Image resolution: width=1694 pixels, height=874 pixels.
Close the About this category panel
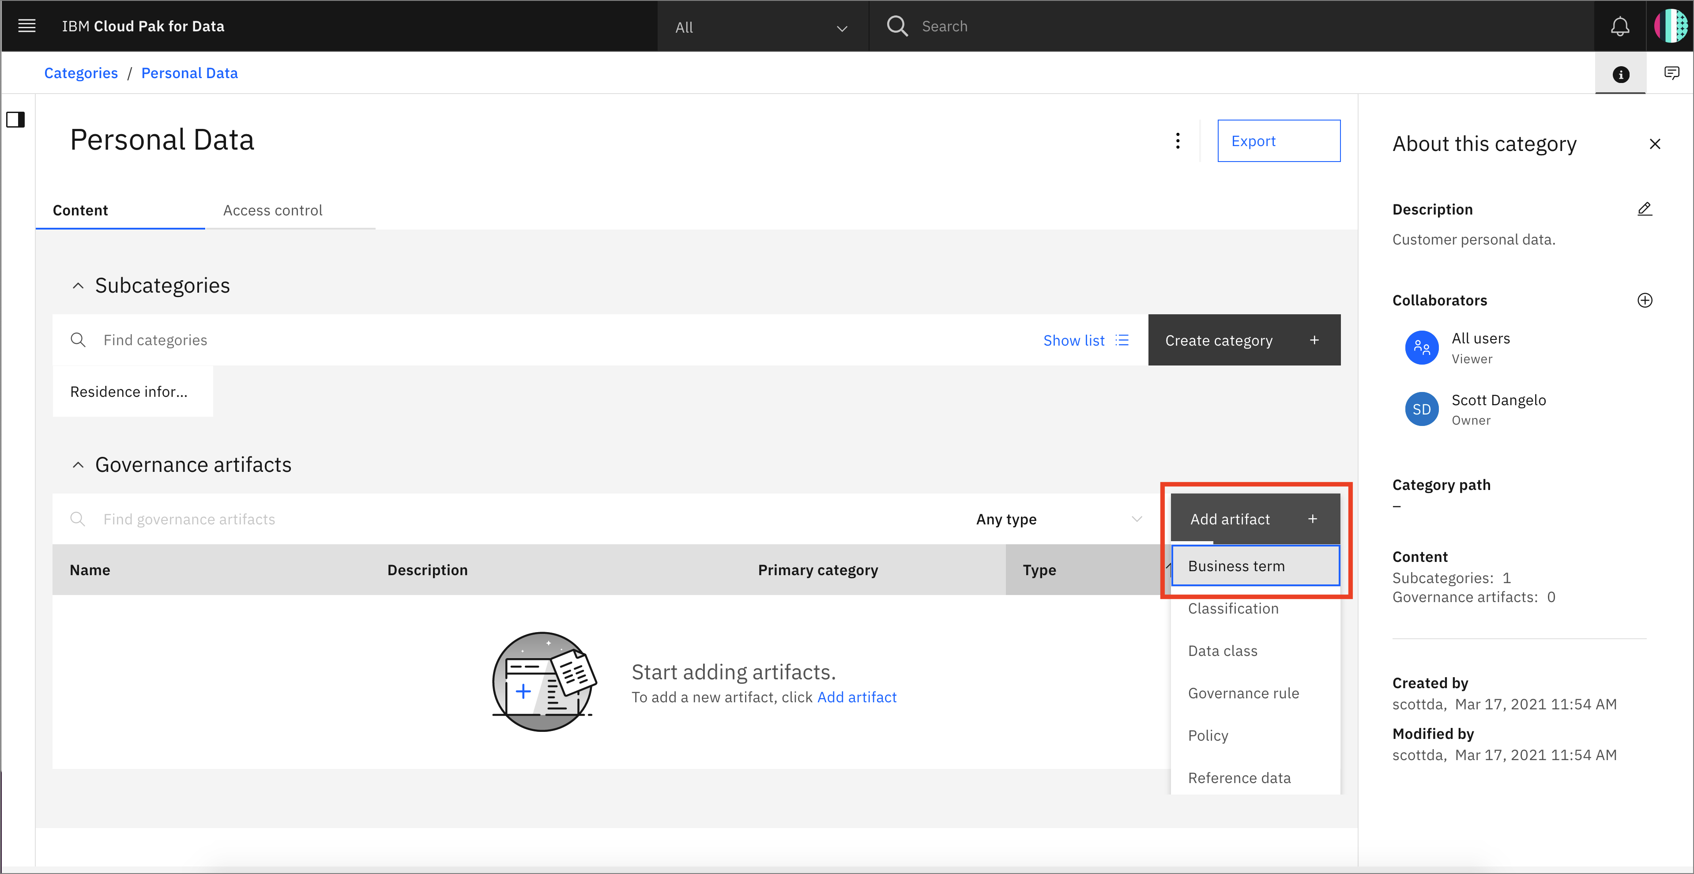click(1653, 143)
